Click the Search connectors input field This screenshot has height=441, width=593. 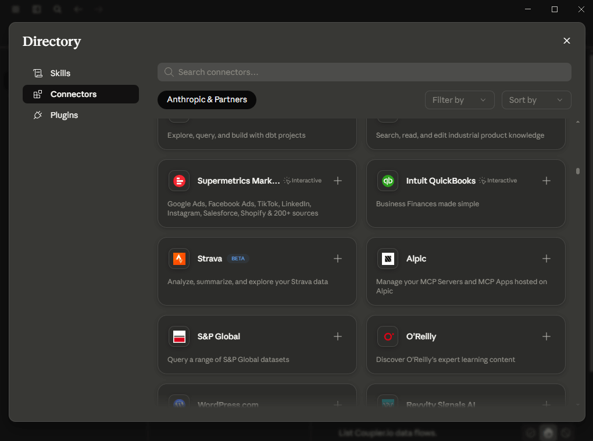[x=364, y=72]
